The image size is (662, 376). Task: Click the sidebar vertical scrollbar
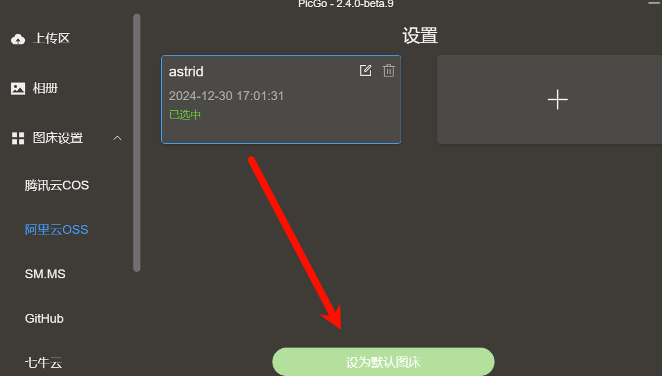[x=137, y=143]
